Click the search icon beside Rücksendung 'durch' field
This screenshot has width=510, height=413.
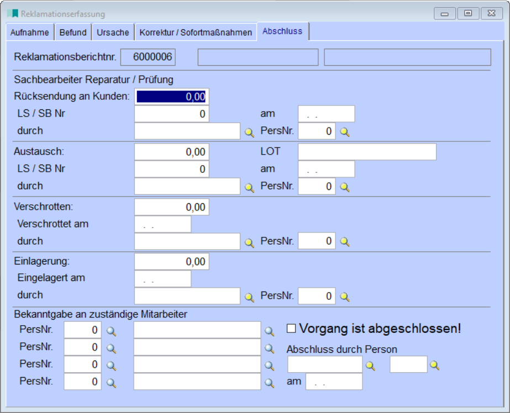point(249,132)
